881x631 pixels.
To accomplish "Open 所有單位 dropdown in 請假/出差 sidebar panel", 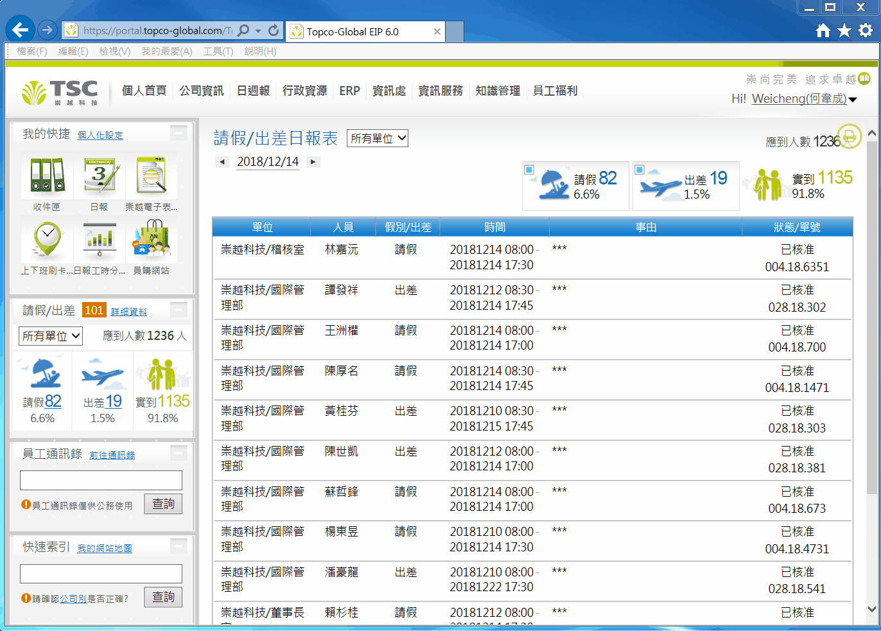I will (x=51, y=336).
